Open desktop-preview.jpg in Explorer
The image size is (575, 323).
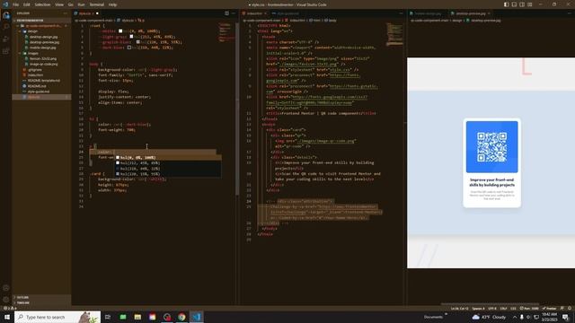44,42
